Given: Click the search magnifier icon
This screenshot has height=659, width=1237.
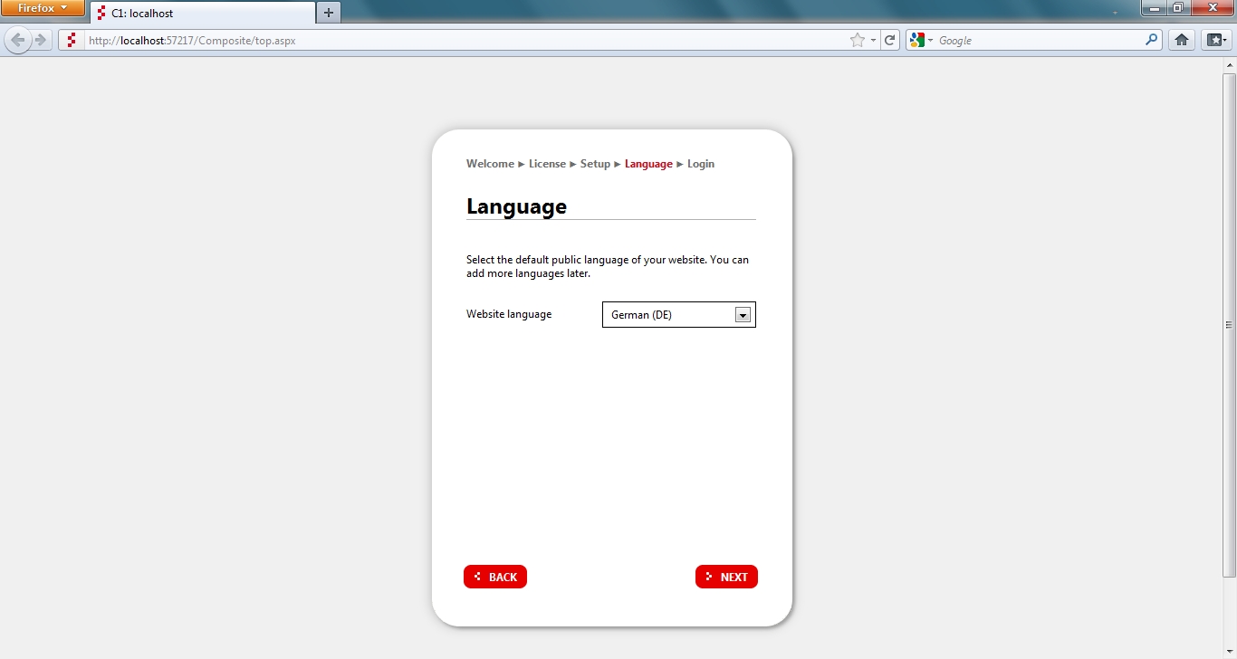Looking at the screenshot, I should point(1151,40).
